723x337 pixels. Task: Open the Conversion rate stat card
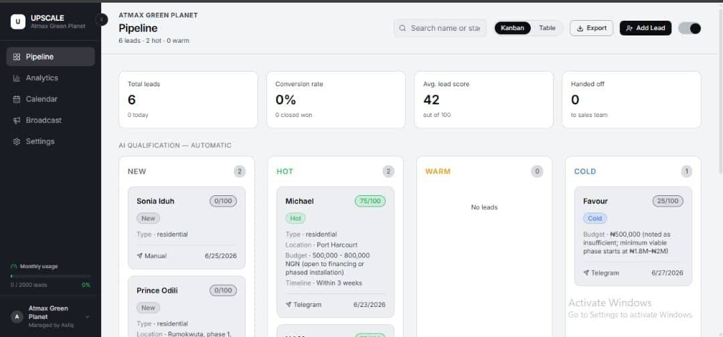pos(335,100)
